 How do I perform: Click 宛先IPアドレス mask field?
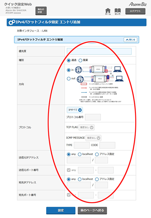[101, 185]
